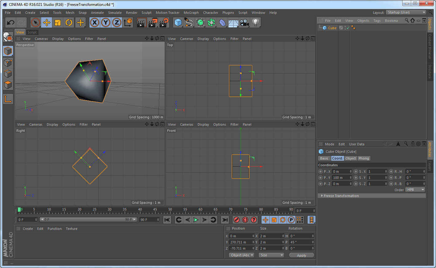Toggle X axis lock
The image size is (436, 268).
coord(95,22)
